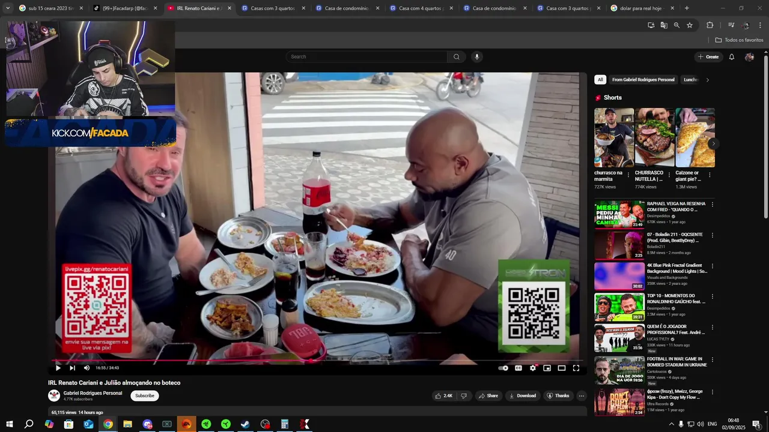The image size is (769, 432).
Task: Open Calculator from taskbar
Action: 285,424
